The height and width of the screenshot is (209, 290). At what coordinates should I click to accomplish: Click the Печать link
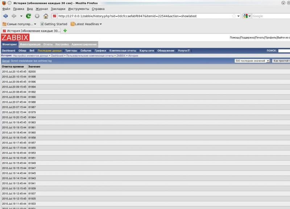pos(260,38)
